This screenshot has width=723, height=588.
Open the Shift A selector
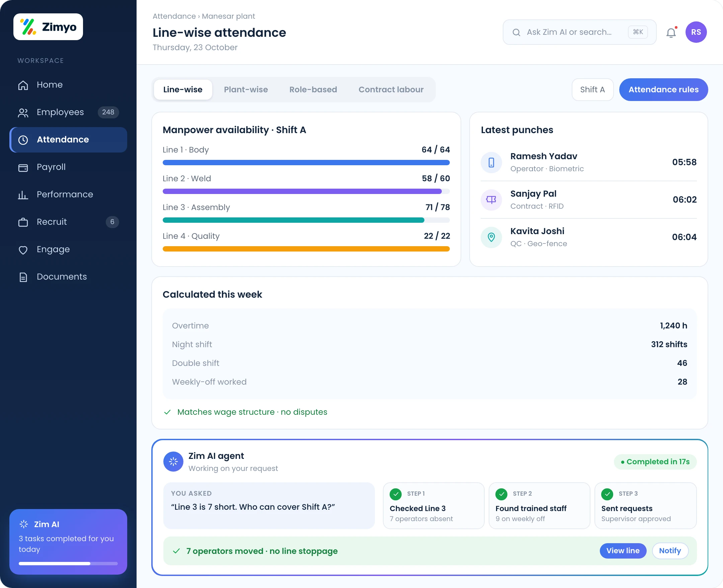pos(592,90)
